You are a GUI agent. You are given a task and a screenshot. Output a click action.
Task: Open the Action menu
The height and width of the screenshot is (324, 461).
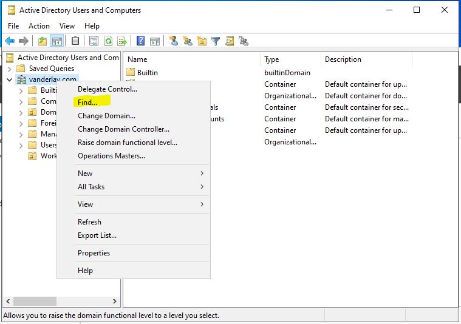[x=39, y=26]
